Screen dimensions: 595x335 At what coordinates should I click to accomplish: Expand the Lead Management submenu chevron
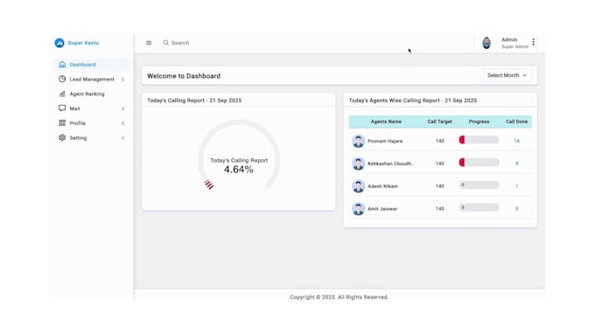(123, 80)
